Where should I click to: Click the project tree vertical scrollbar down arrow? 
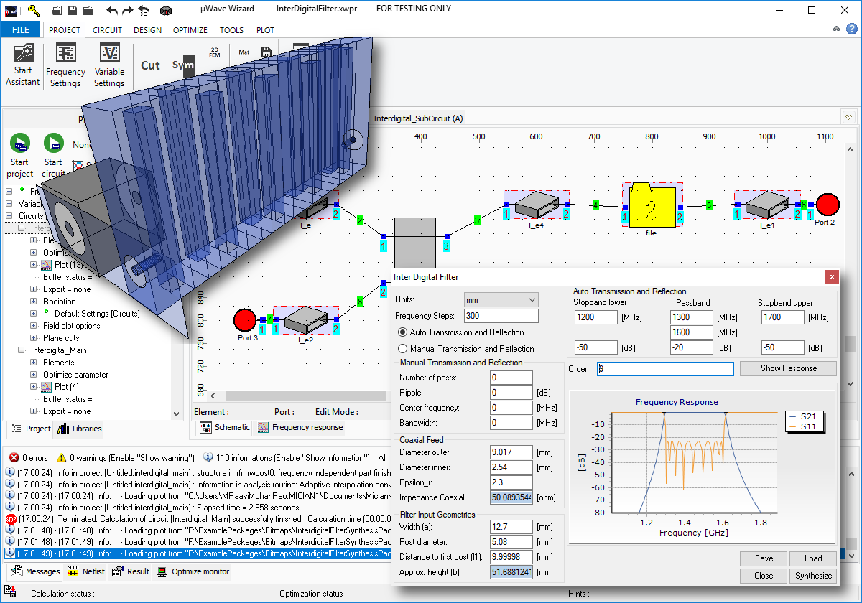176,414
